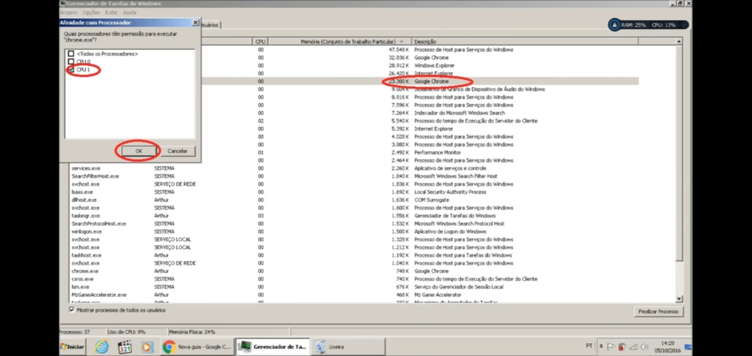Viewport: 752px width, 356px height.
Task: Switch to the Usuários tab
Action: [x=211, y=25]
